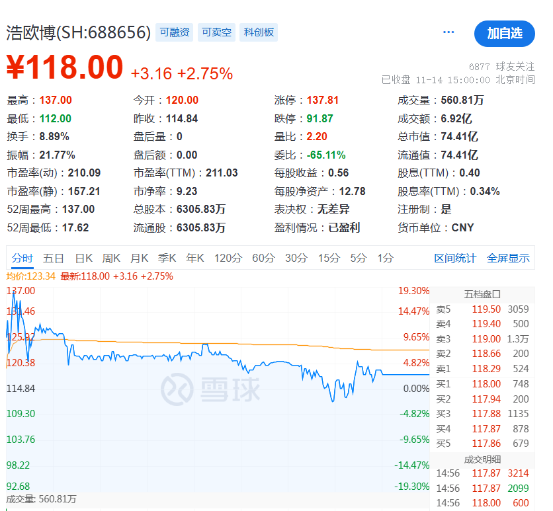
Task: Select the 分时 intraday chart tab
Action: tap(24, 258)
